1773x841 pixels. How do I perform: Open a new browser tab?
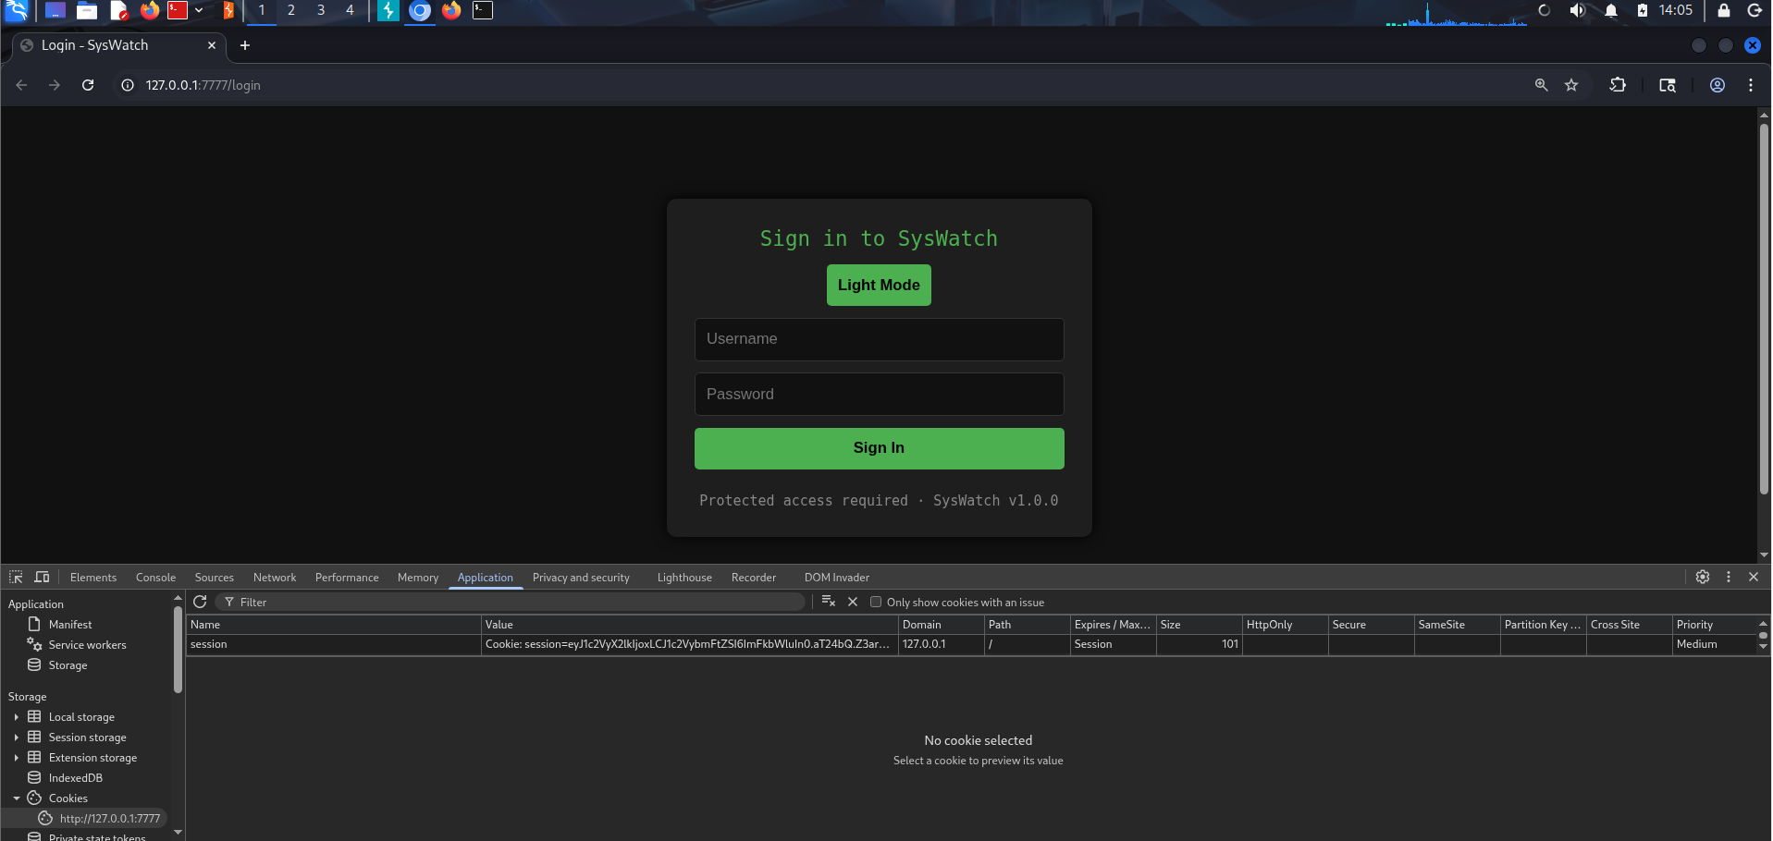pos(245,45)
